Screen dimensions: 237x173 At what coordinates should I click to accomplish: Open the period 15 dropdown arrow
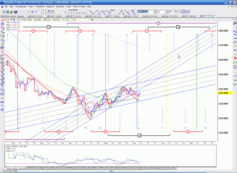tap(166, 12)
